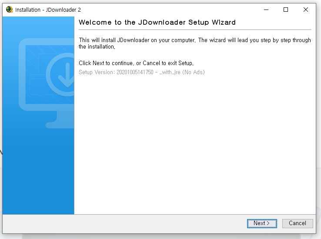This screenshot has height=239, width=321.
Task: Minimize the Installation window
Action: coord(266,10)
